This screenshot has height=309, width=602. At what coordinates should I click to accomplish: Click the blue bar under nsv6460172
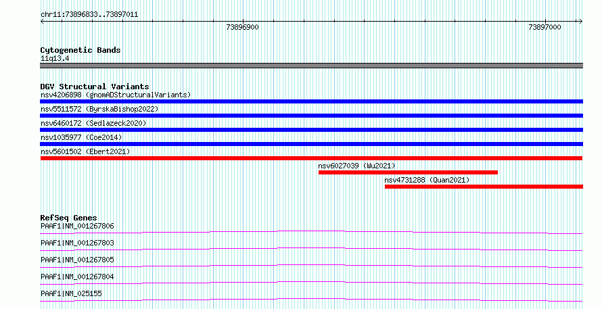pyautogui.click(x=311, y=130)
